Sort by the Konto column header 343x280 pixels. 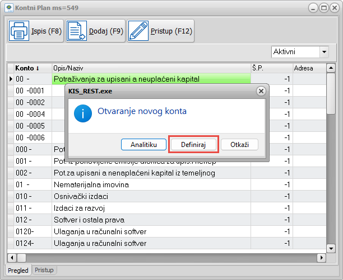click(x=27, y=68)
